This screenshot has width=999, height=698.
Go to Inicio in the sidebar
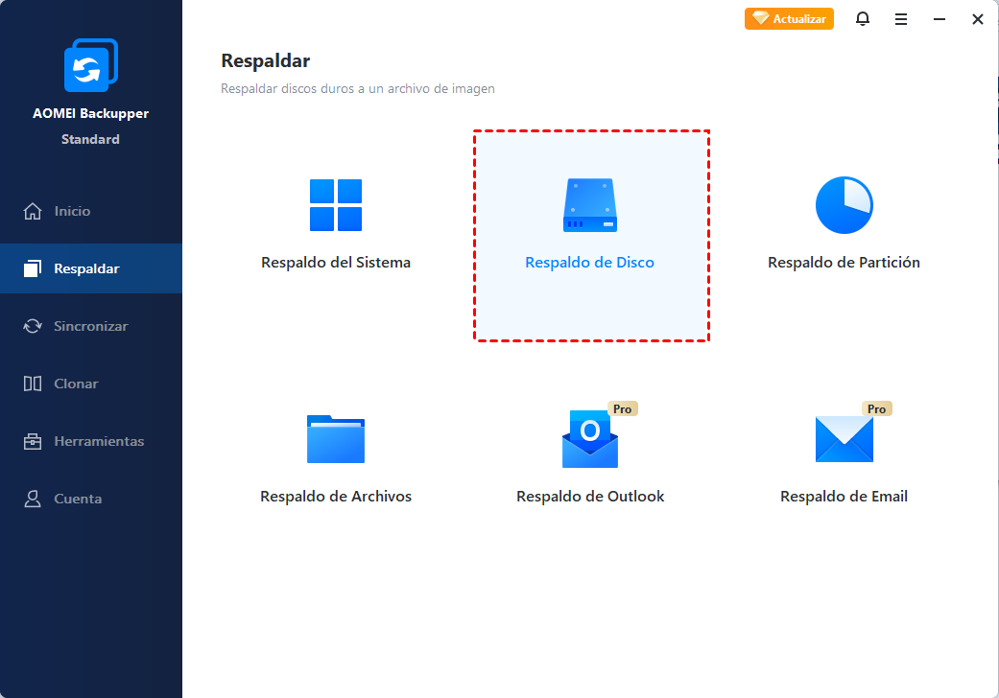pyautogui.click(x=72, y=211)
